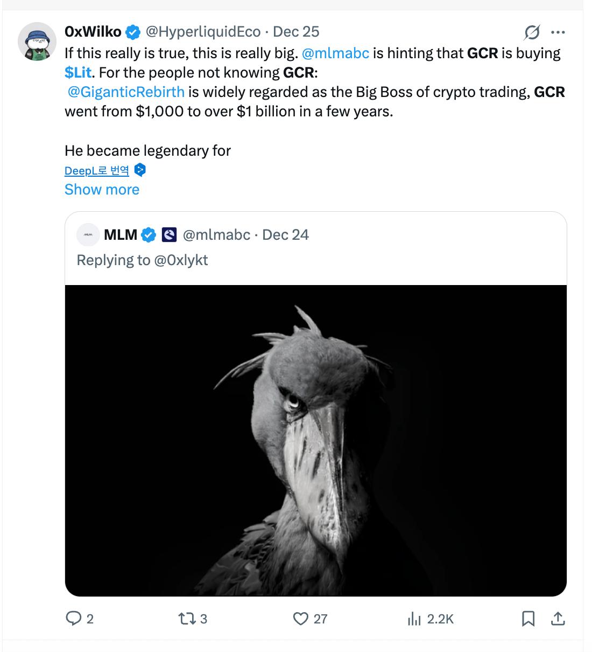Click the $Lit cashtag link

point(78,72)
